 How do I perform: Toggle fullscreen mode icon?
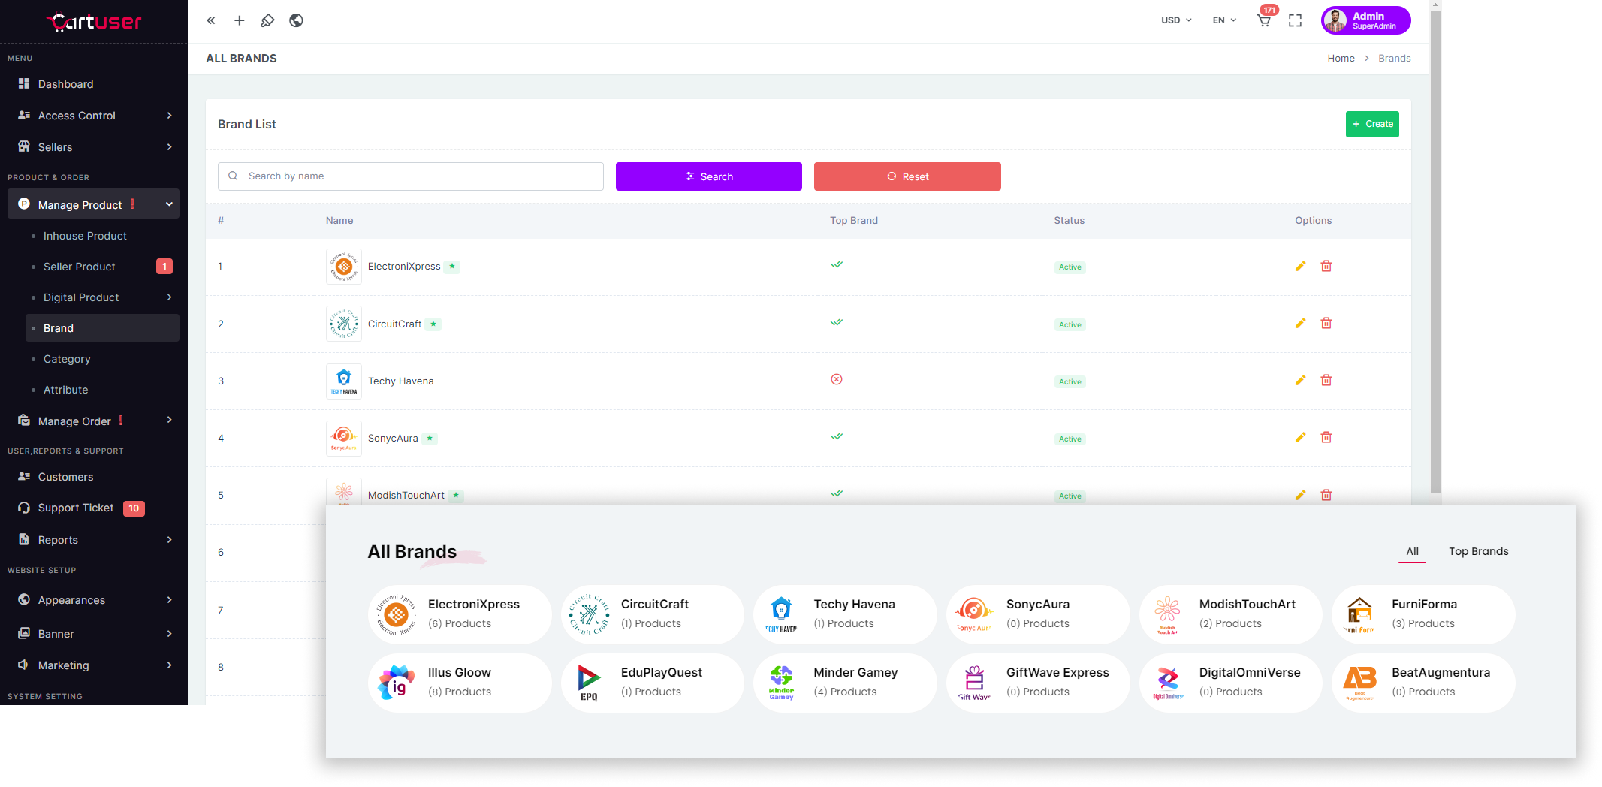[1295, 20]
